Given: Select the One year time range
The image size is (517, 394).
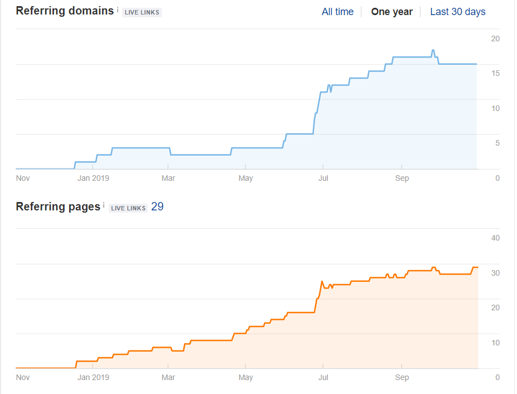Looking at the screenshot, I should tap(392, 12).
